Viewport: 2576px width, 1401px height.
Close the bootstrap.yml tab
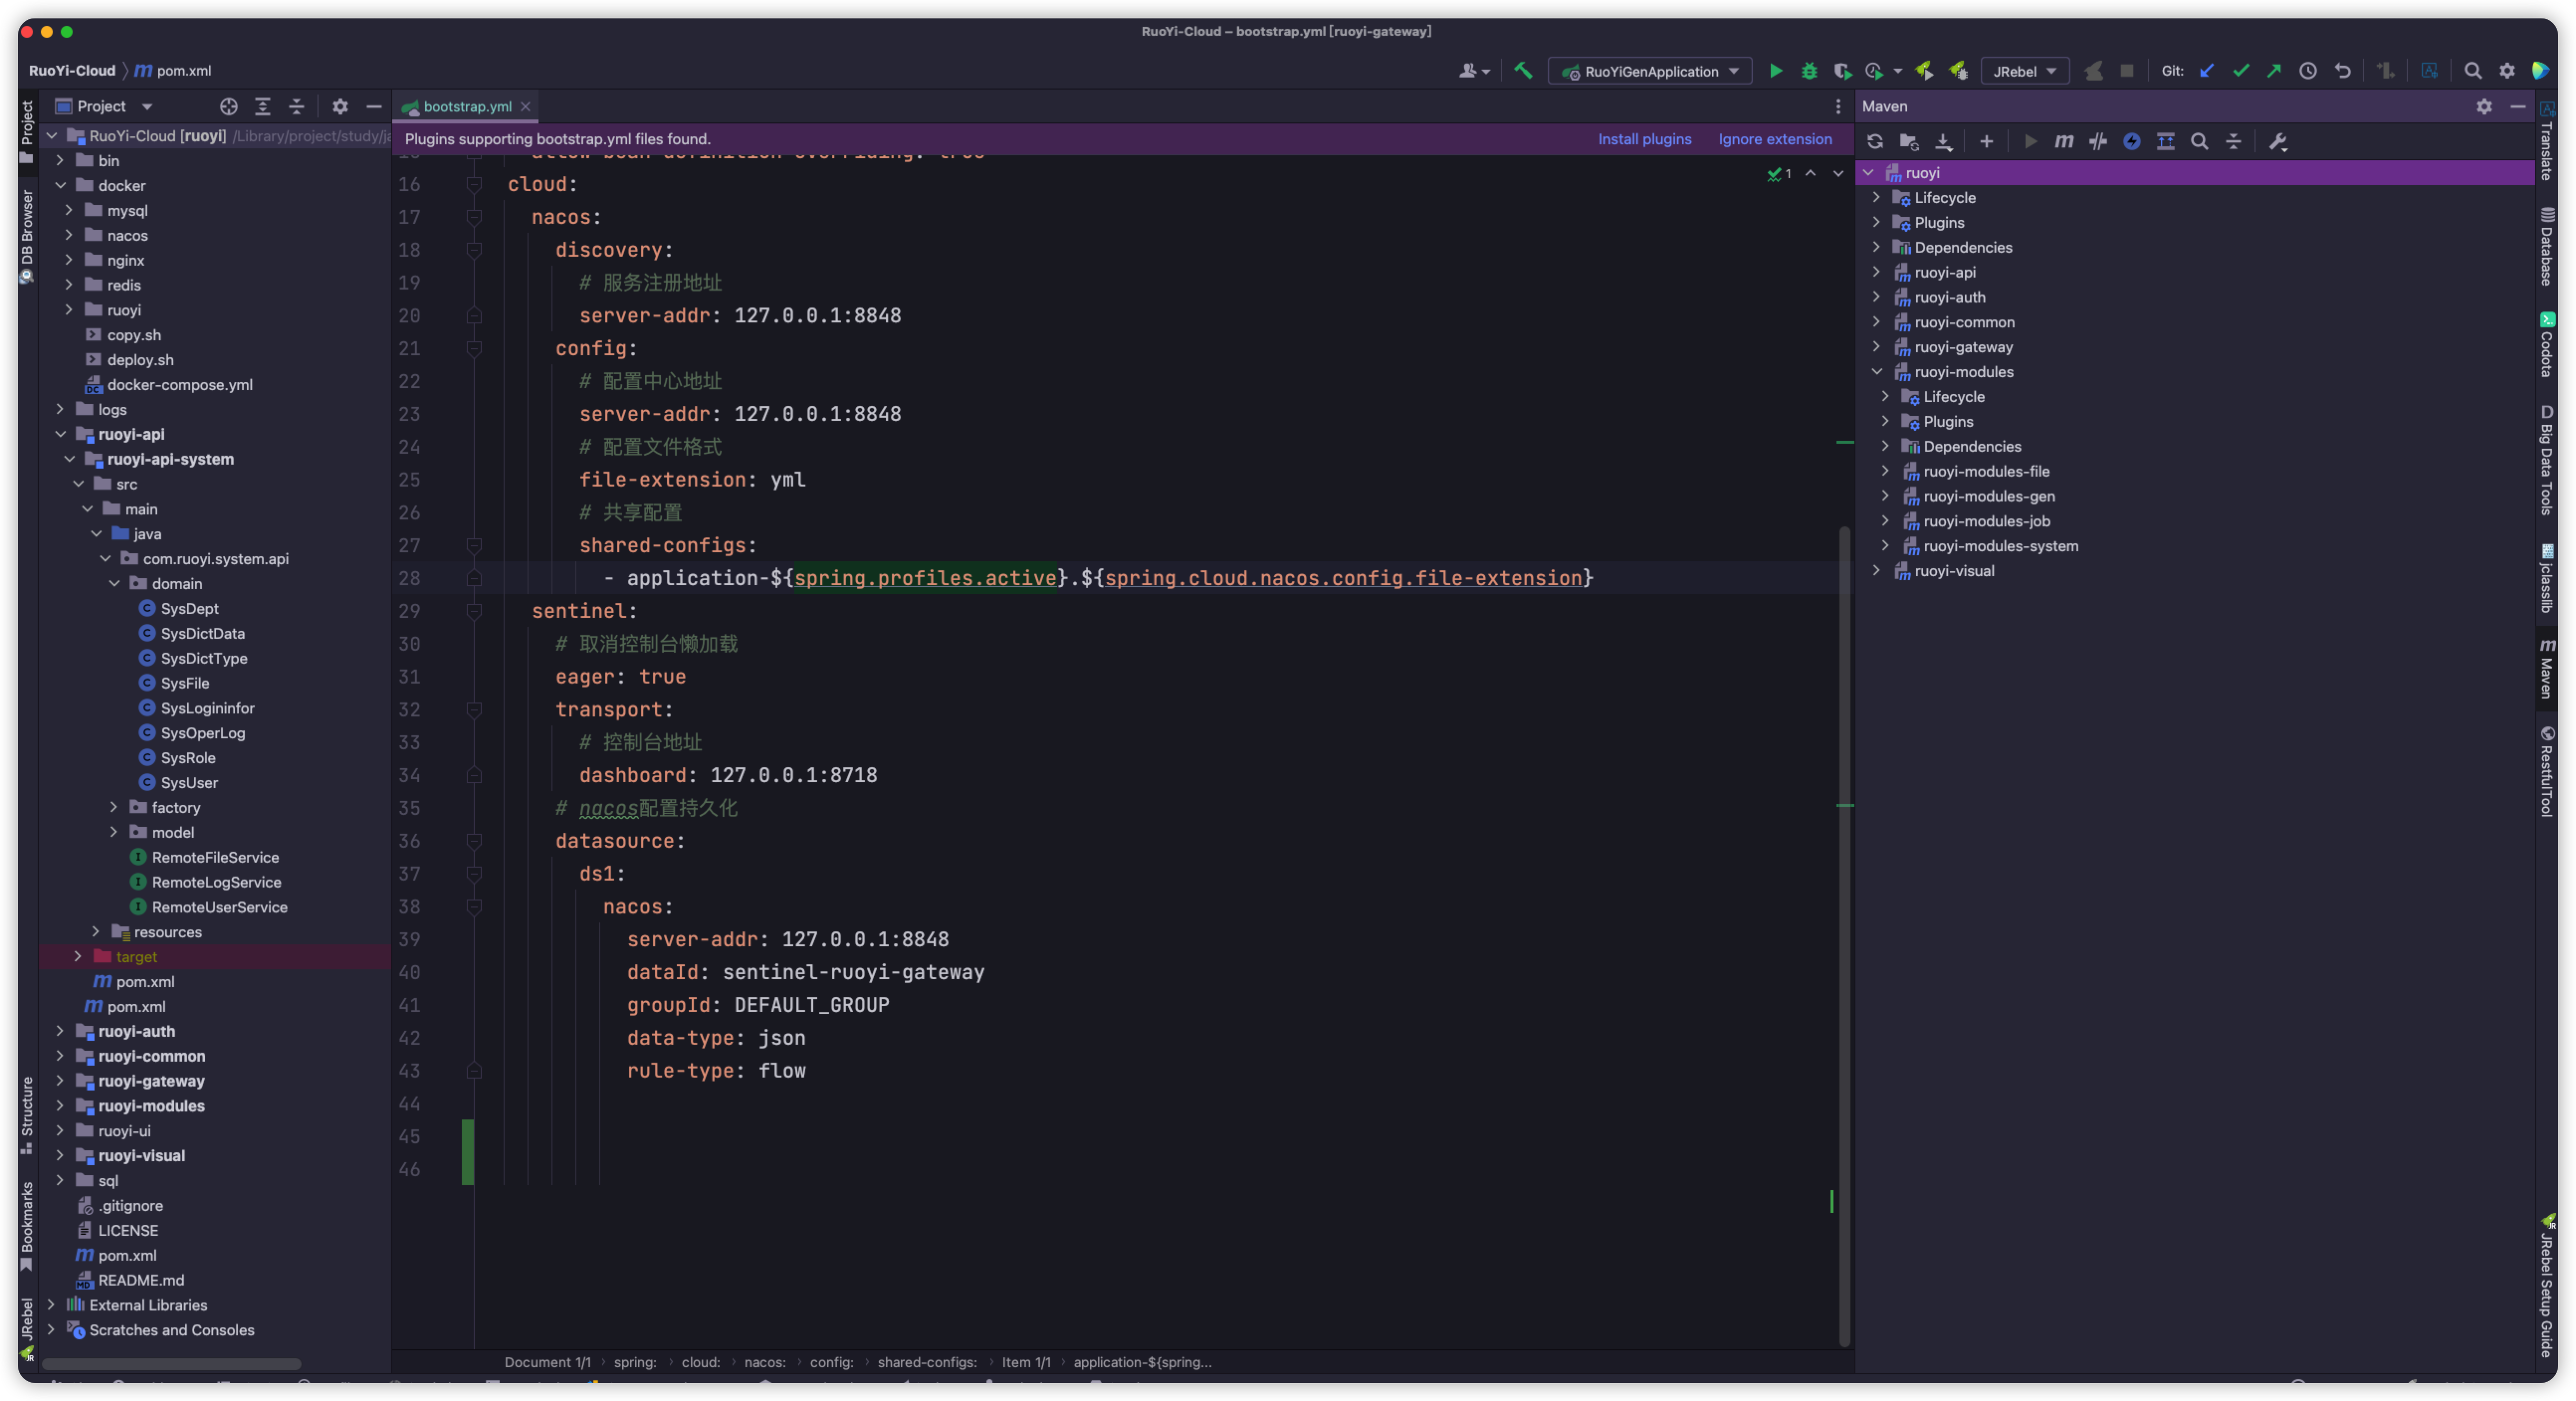(x=526, y=106)
